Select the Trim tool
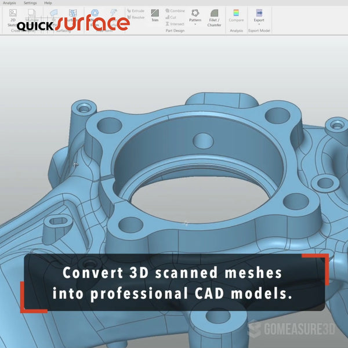This screenshot has width=348, height=348. click(155, 15)
